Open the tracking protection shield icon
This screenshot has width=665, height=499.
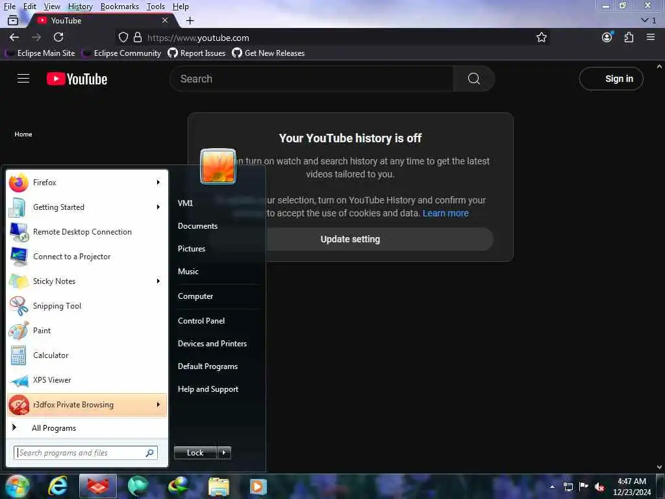point(123,37)
